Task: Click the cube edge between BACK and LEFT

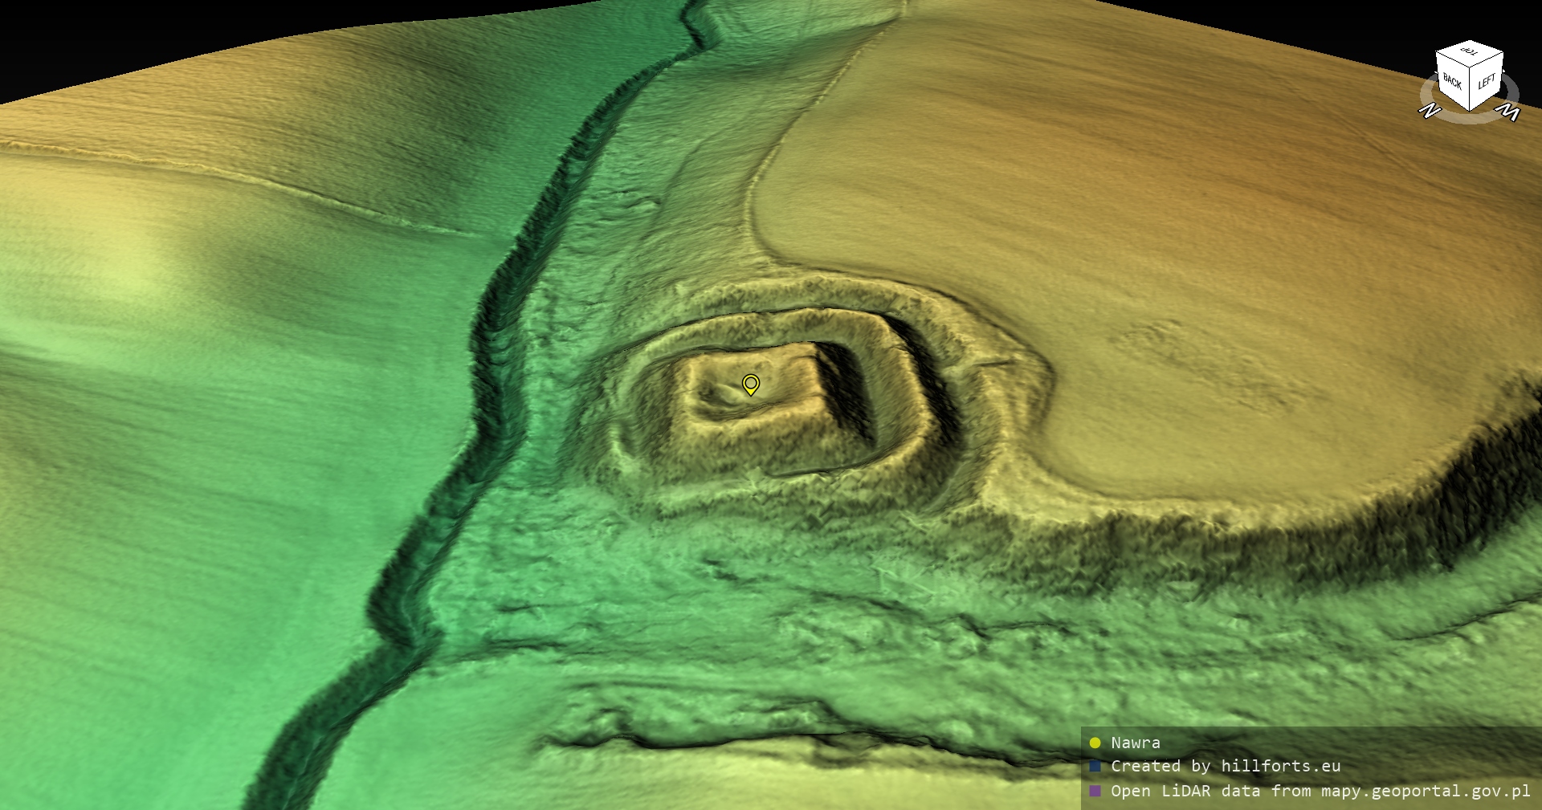Action: [x=1470, y=88]
